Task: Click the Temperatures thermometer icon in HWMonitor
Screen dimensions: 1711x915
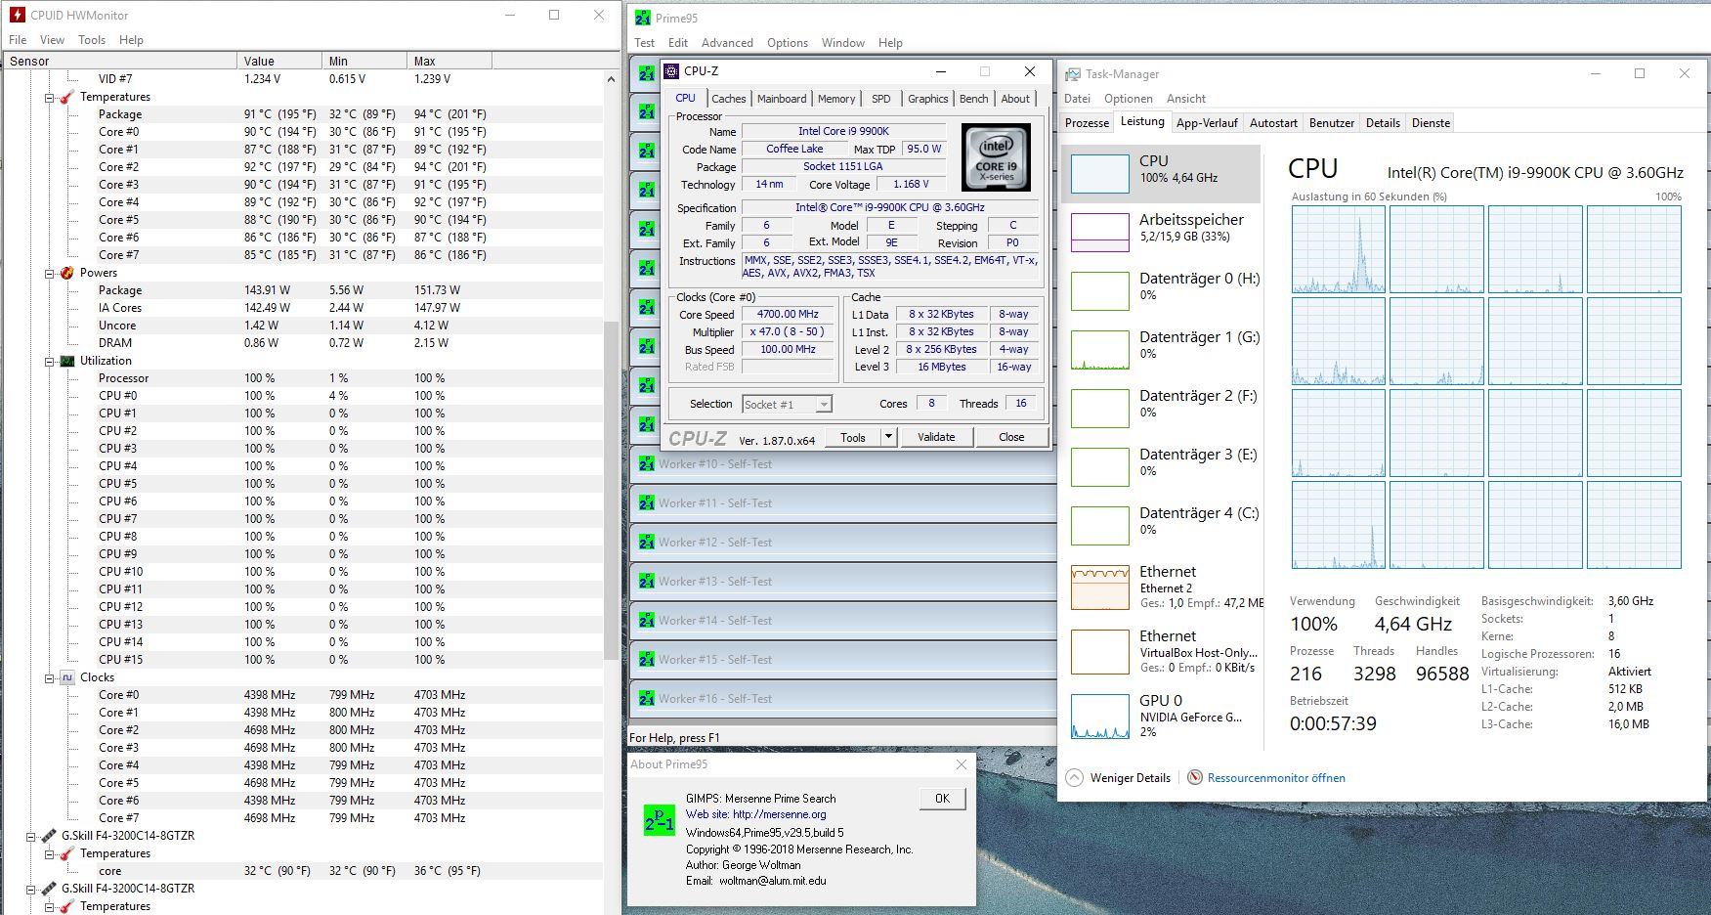Action: [x=67, y=97]
